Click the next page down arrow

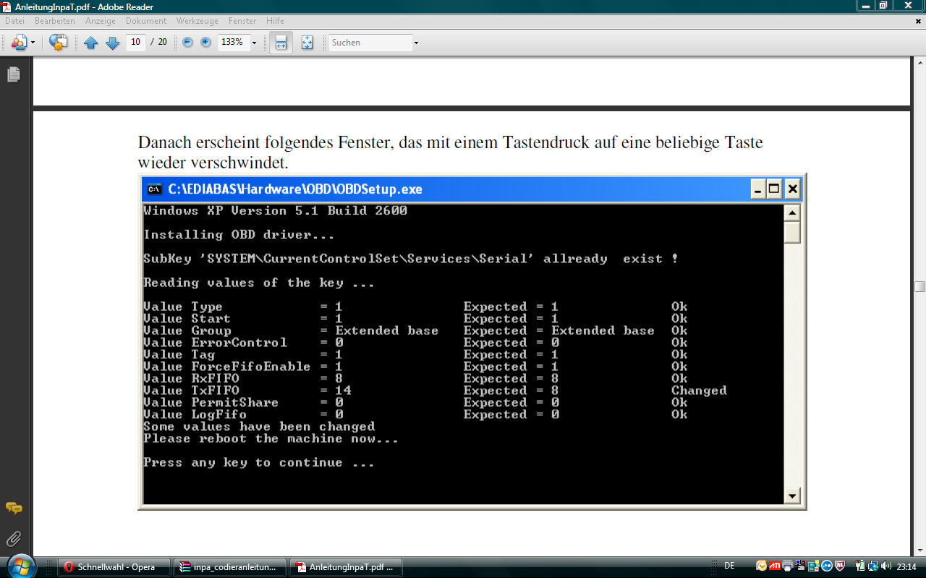[x=112, y=43]
